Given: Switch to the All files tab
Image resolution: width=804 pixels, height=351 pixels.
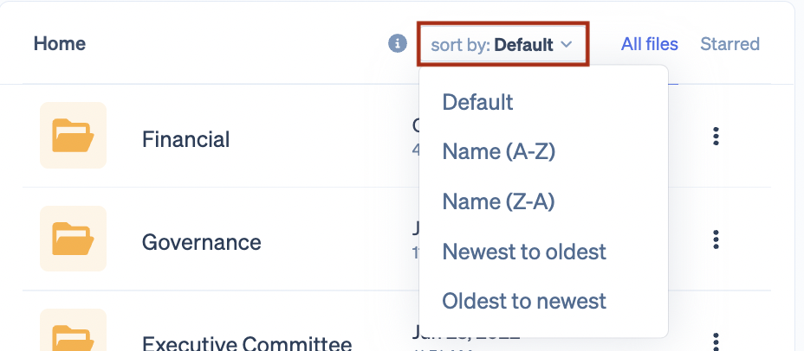Looking at the screenshot, I should point(649,44).
